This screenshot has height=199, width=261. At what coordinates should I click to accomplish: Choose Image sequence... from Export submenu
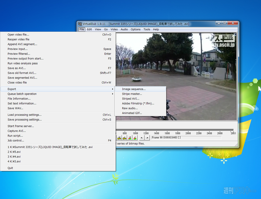pyautogui.click(x=134, y=89)
